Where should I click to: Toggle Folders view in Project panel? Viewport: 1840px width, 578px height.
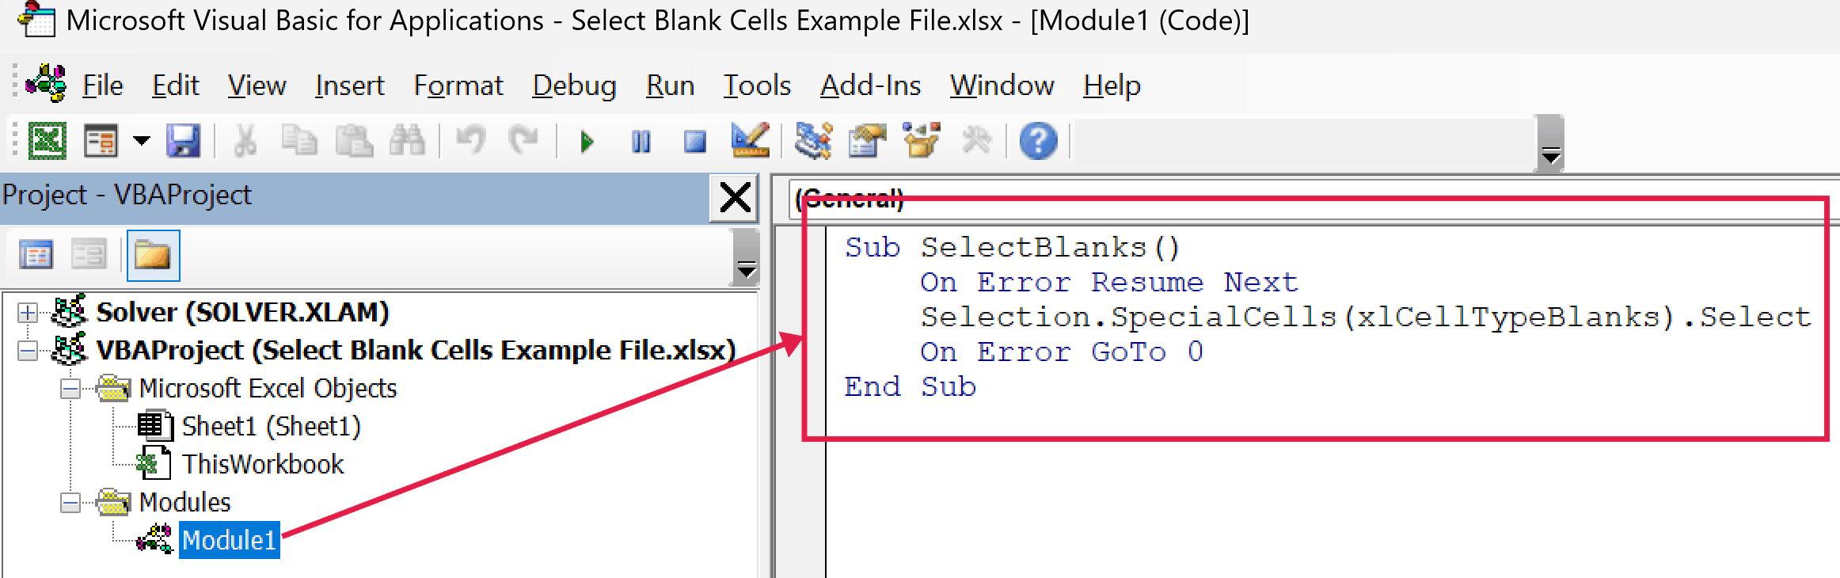(x=153, y=255)
